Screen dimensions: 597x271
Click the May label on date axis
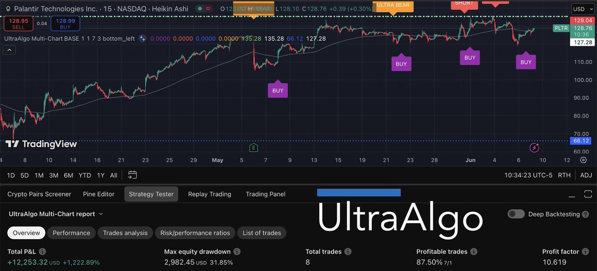click(217, 160)
